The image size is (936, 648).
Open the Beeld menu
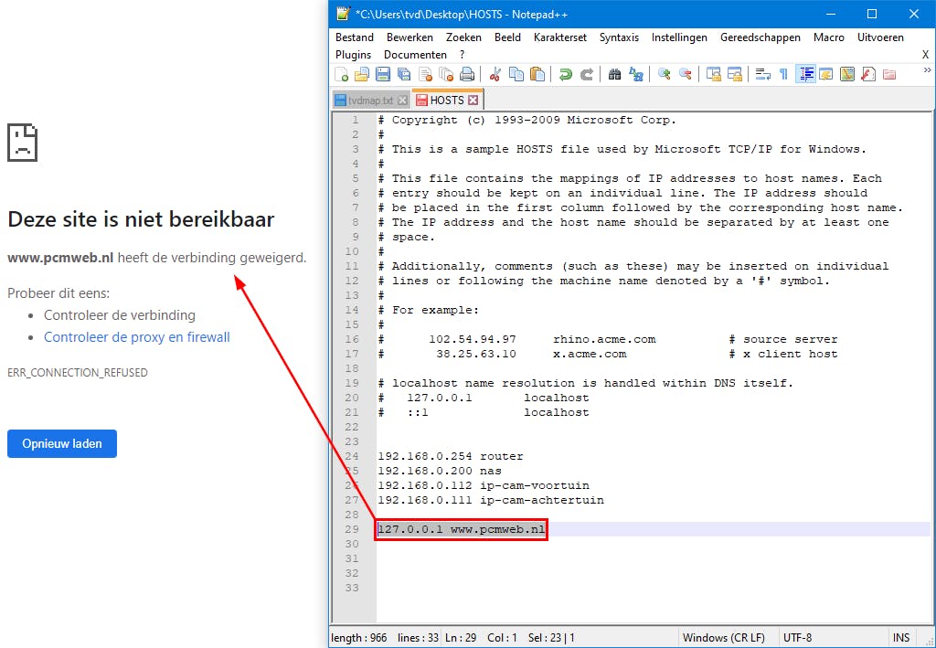[507, 37]
